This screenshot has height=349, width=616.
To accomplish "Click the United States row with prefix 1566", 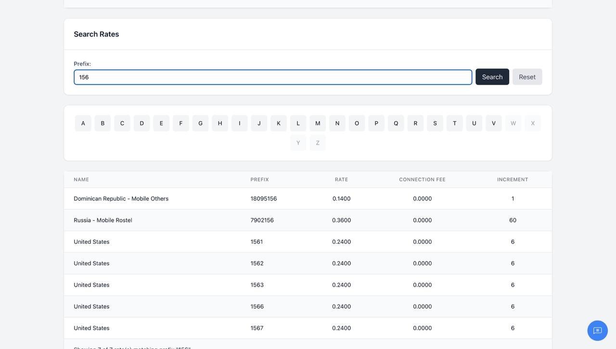I will tap(308, 307).
